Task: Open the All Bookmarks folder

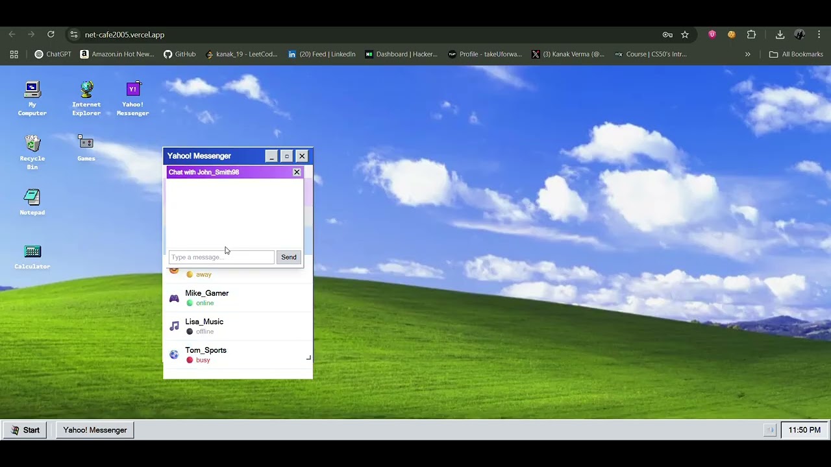Action: pos(796,54)
